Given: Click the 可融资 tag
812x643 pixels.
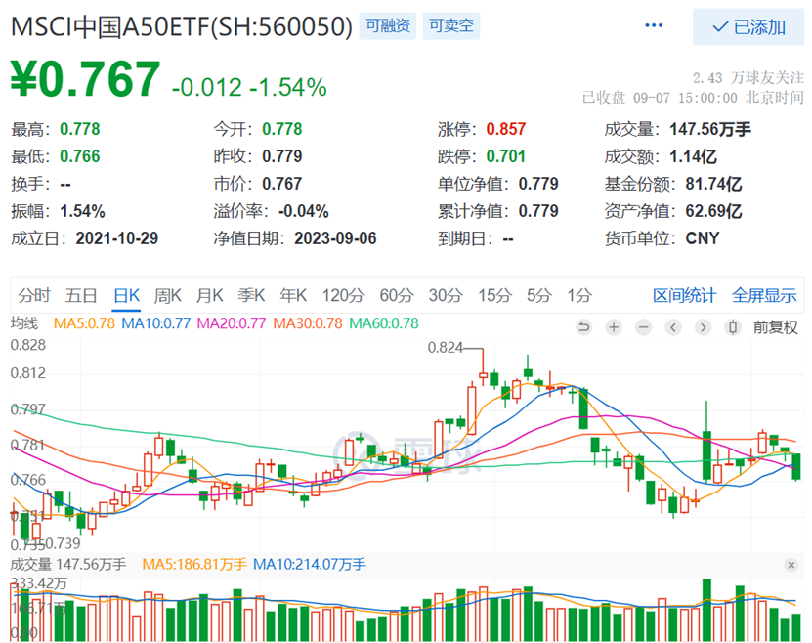Looking at the screenshot, I should 388,25.
